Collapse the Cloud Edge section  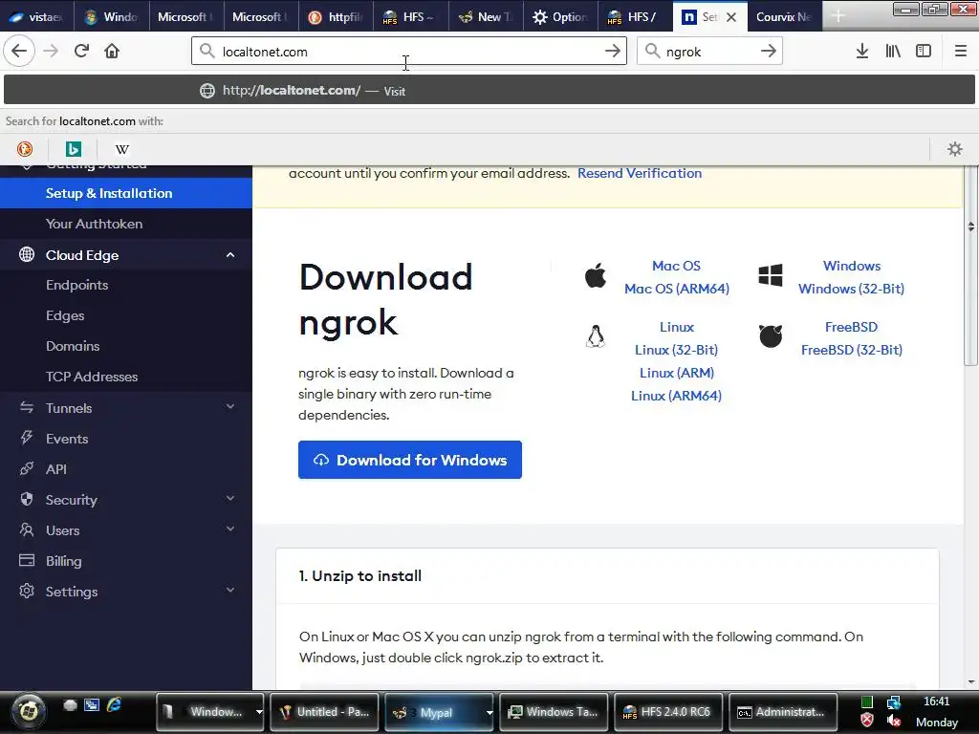230,255
